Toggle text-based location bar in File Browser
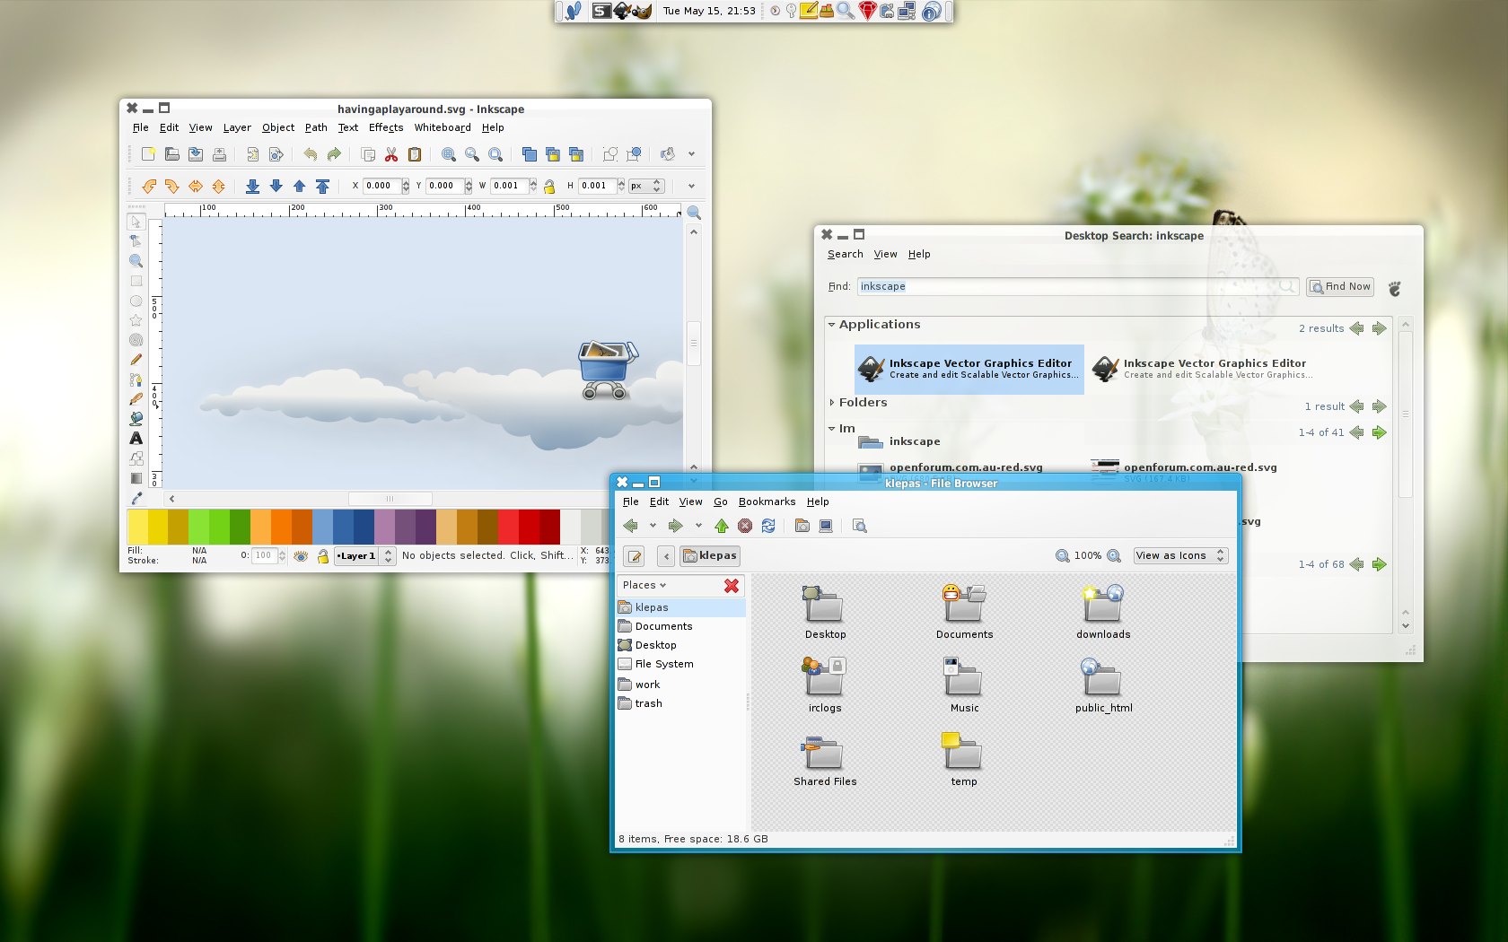 click(x=635, y=556)
